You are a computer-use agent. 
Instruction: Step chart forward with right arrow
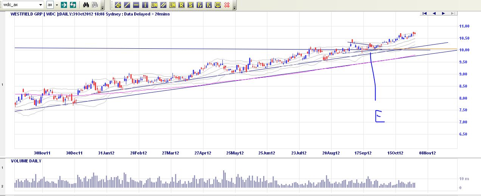pyautogui.click(x=443, y=14)
